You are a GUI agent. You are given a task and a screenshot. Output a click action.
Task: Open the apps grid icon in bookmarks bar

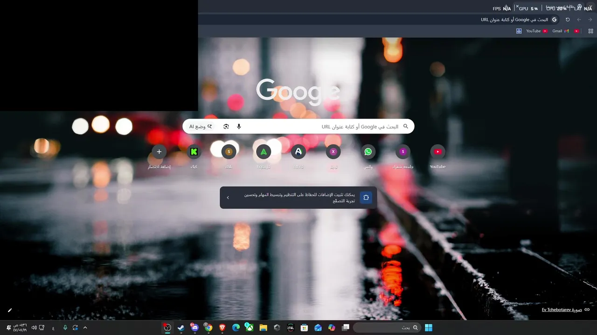pyautogui.click(x=590, y=31)
